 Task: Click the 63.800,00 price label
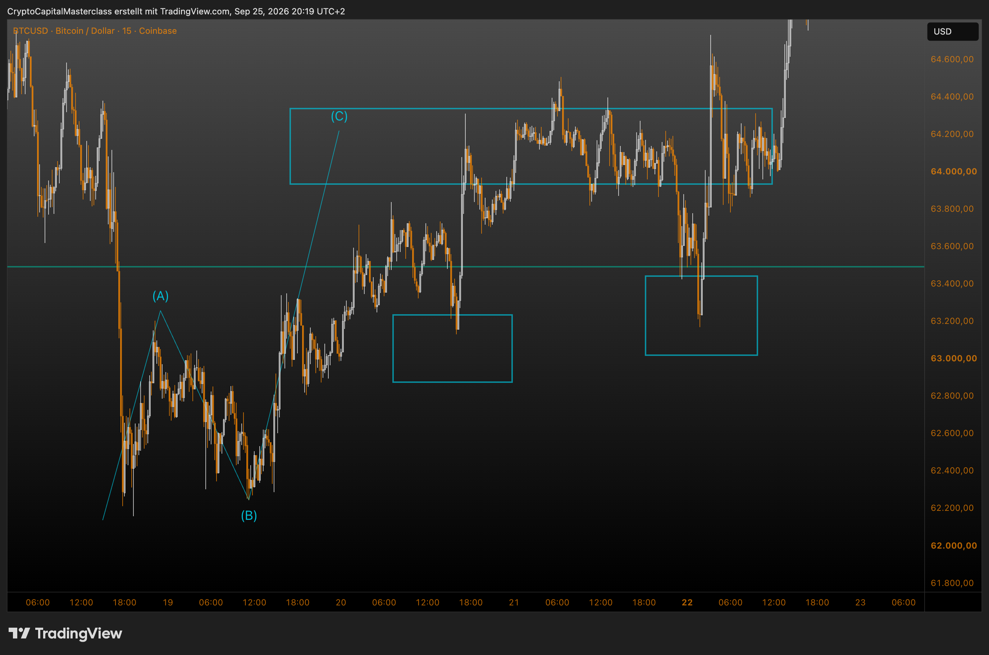(952, 209)
